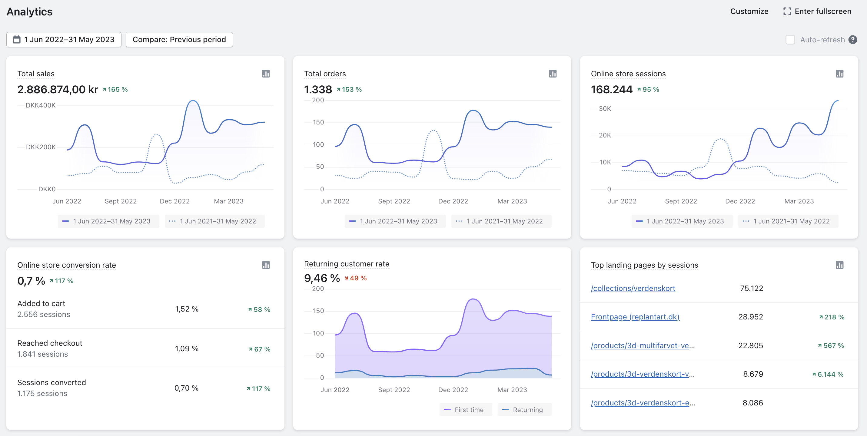Click the Returning customer rate title
This screenshot has height=436, width=867.
(x=346, y=264)
